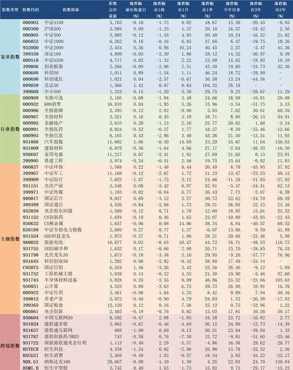
Task: Select the 中证500 index name
Action: pos(53,35)
